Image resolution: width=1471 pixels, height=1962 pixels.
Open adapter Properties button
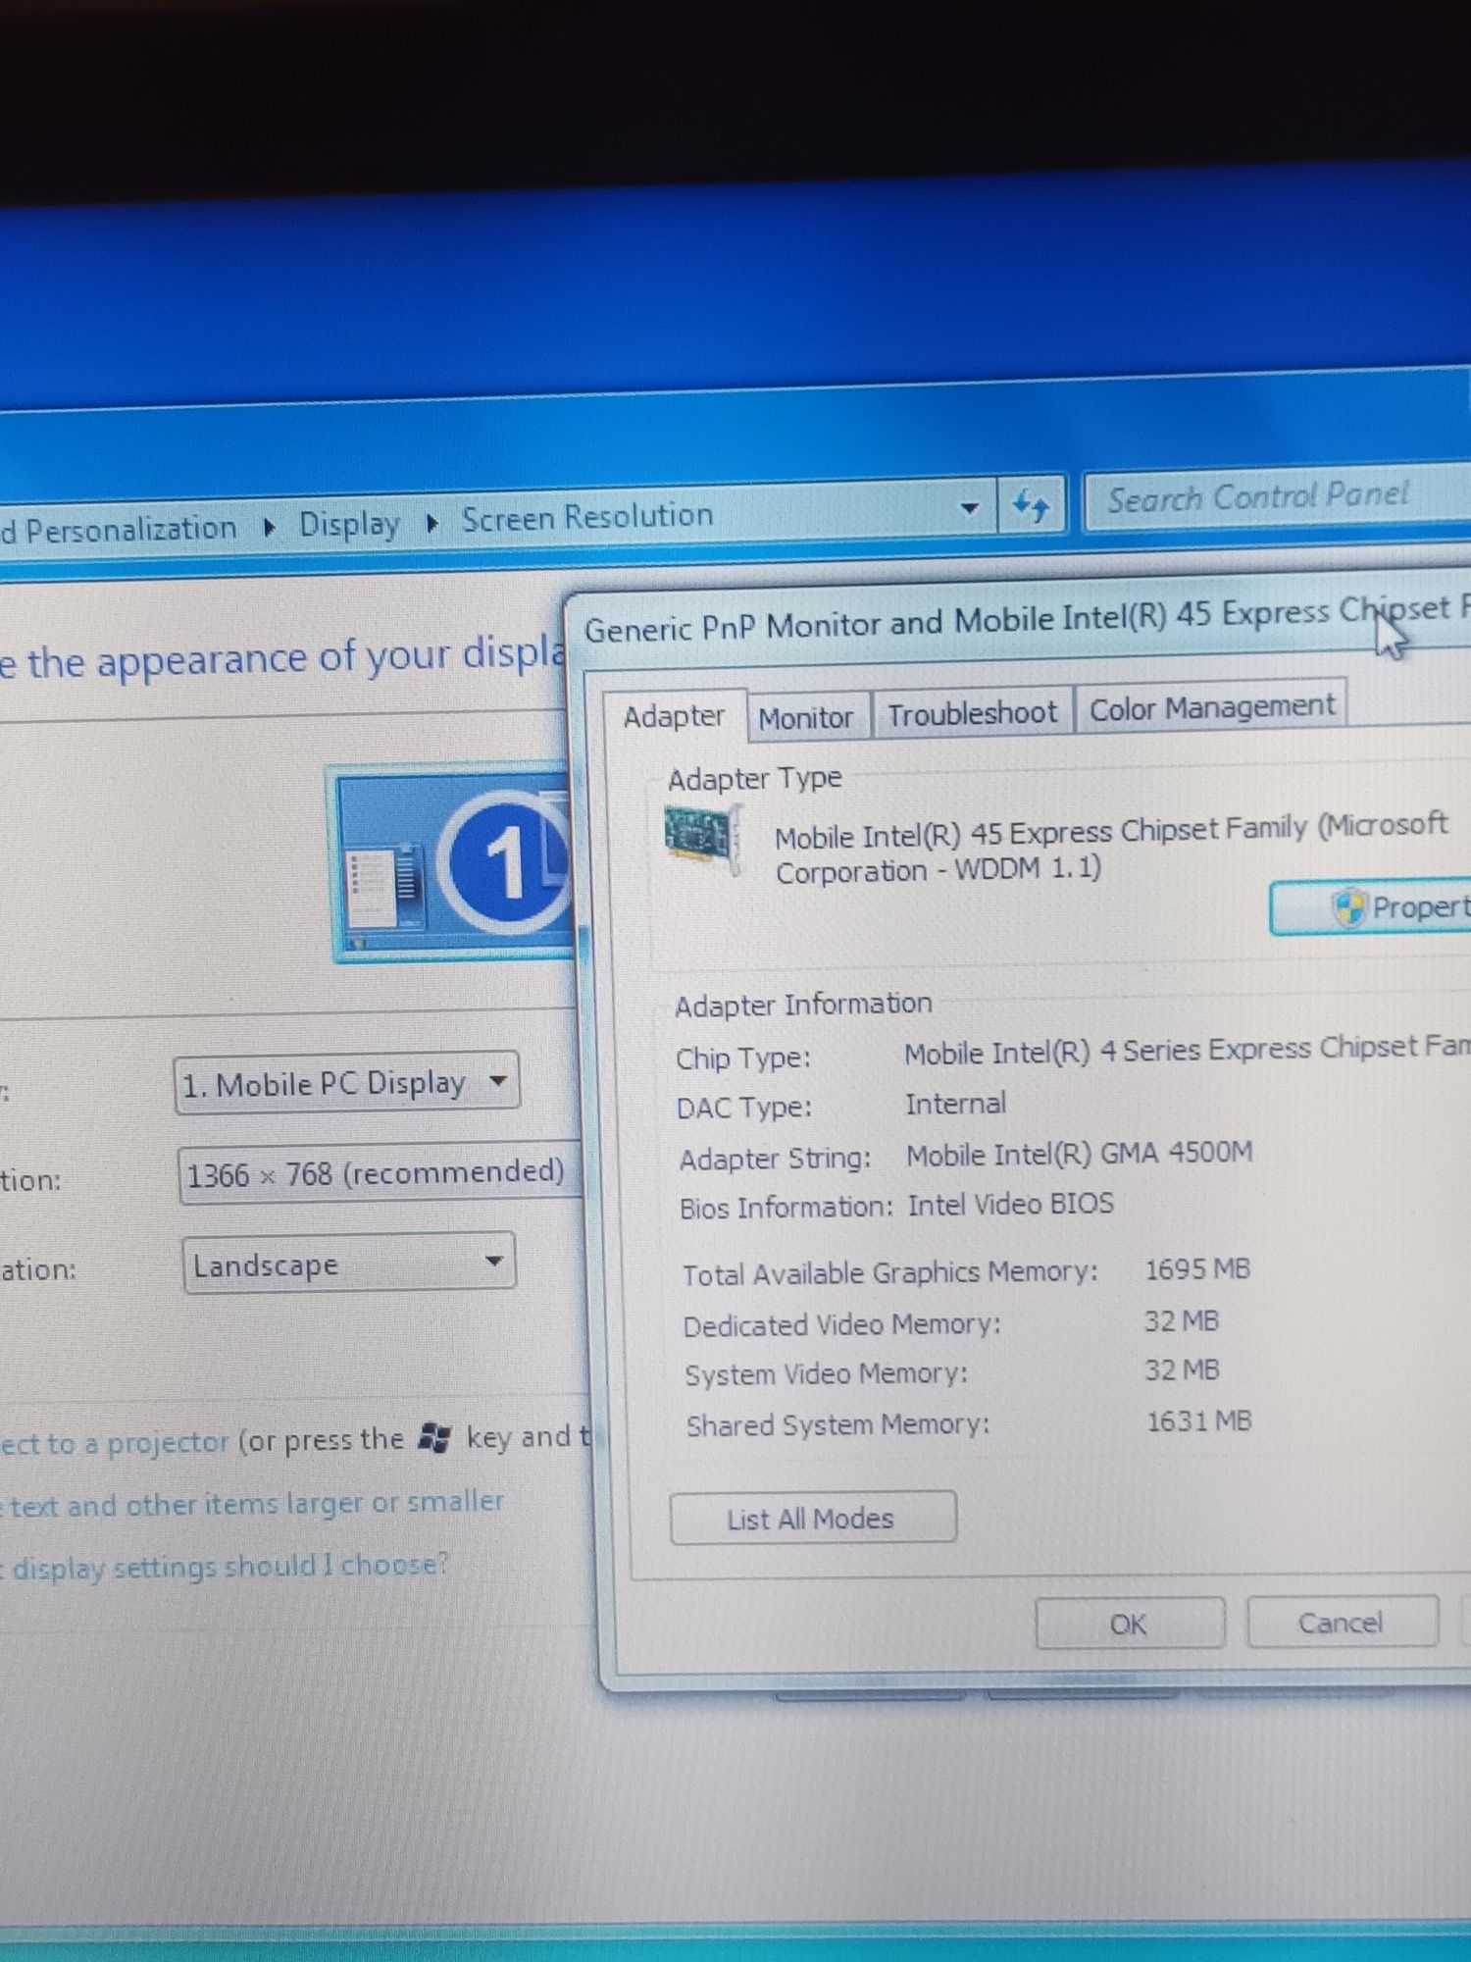click(1371, 907)
